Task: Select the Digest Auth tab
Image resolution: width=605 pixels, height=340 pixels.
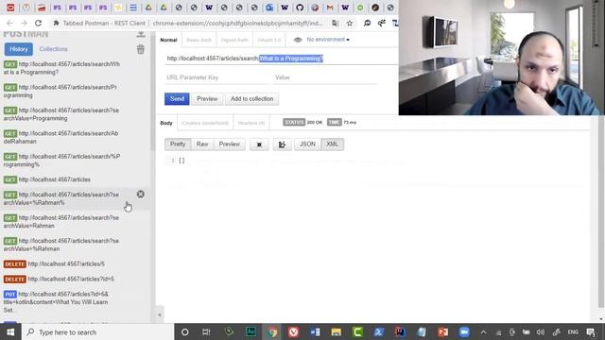Action: point(234,40)
